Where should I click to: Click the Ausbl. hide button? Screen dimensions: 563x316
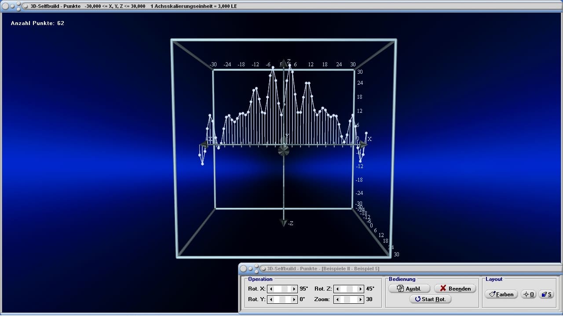409,288
